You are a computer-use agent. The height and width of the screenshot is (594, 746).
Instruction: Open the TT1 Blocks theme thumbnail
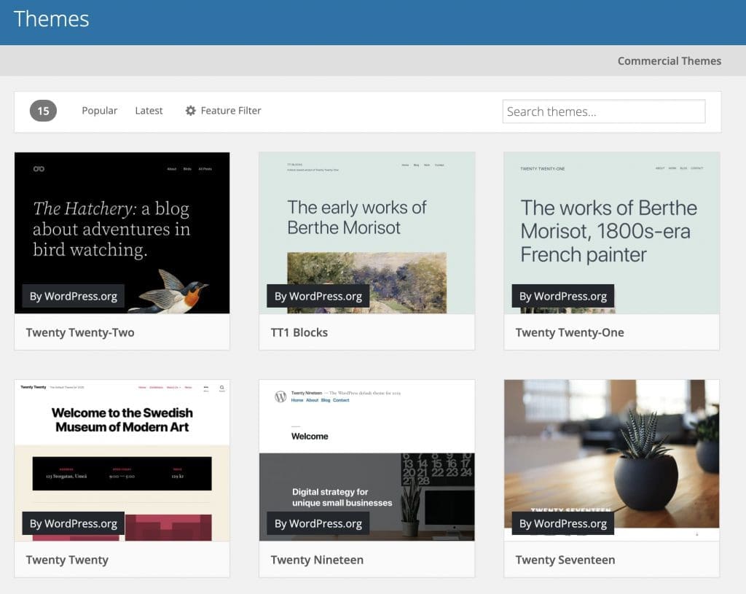[367, 232]
